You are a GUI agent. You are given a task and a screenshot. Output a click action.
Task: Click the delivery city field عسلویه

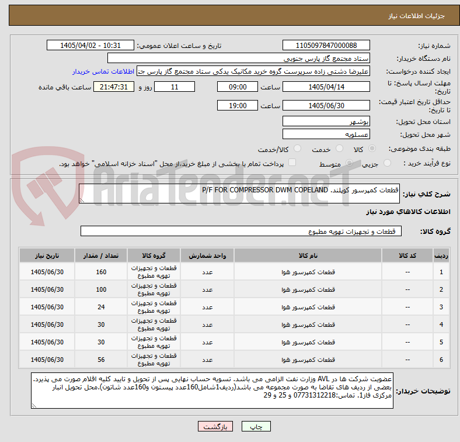[326, 134]
